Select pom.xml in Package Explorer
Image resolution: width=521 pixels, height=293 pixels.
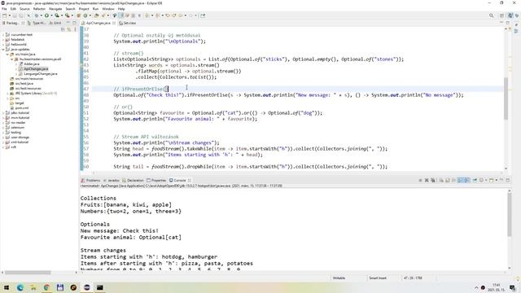[20, 108]
